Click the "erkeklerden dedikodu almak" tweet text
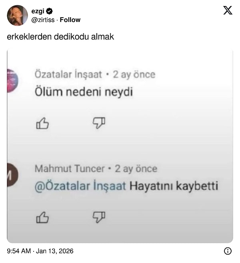 coord(60,37)
